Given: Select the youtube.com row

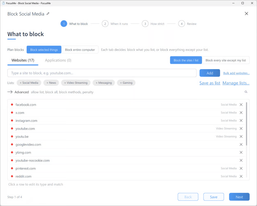Looking at the screenshot, I should point(127,129).
